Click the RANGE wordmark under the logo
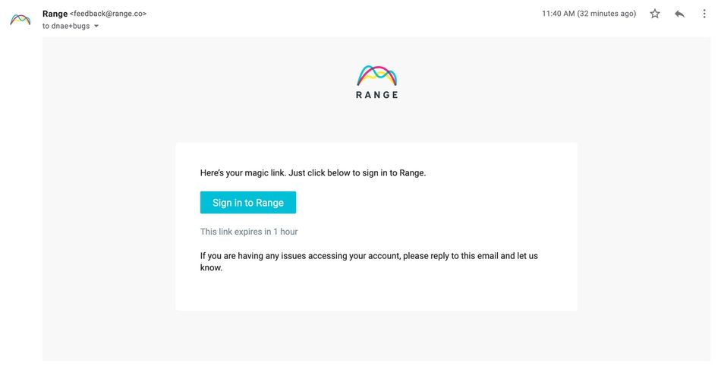Image resolution: width=721 pixels, height=376 pixels. [377, 95]
